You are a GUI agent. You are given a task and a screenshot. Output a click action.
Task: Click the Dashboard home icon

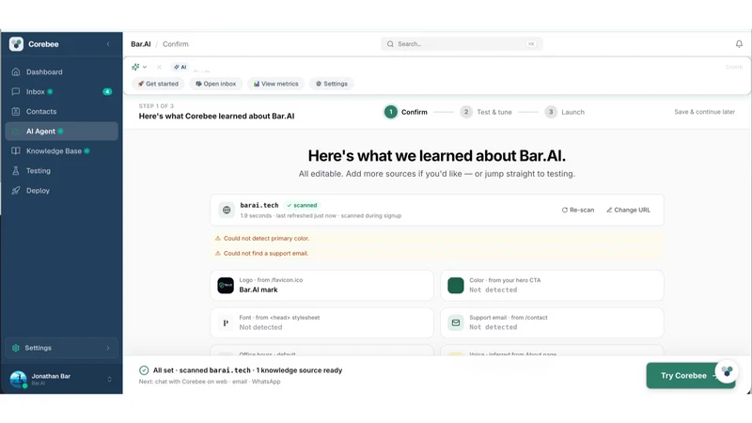coord(16,72)
